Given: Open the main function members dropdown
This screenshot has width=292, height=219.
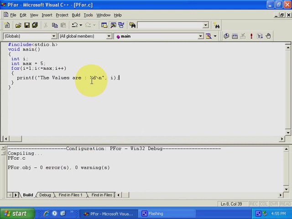Looking at the screenshot, I should point(201,36).
